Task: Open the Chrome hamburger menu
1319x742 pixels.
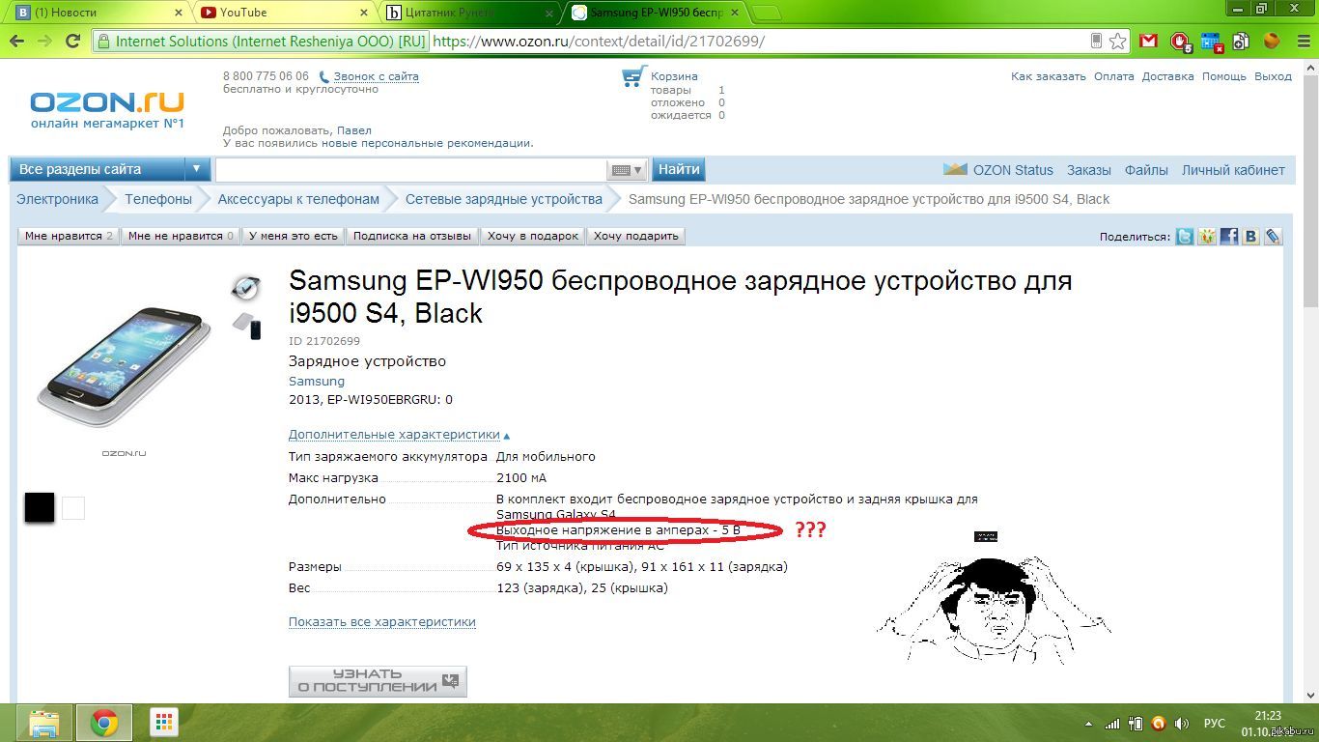Action: pyautogui.click(x=1301, y=41)
